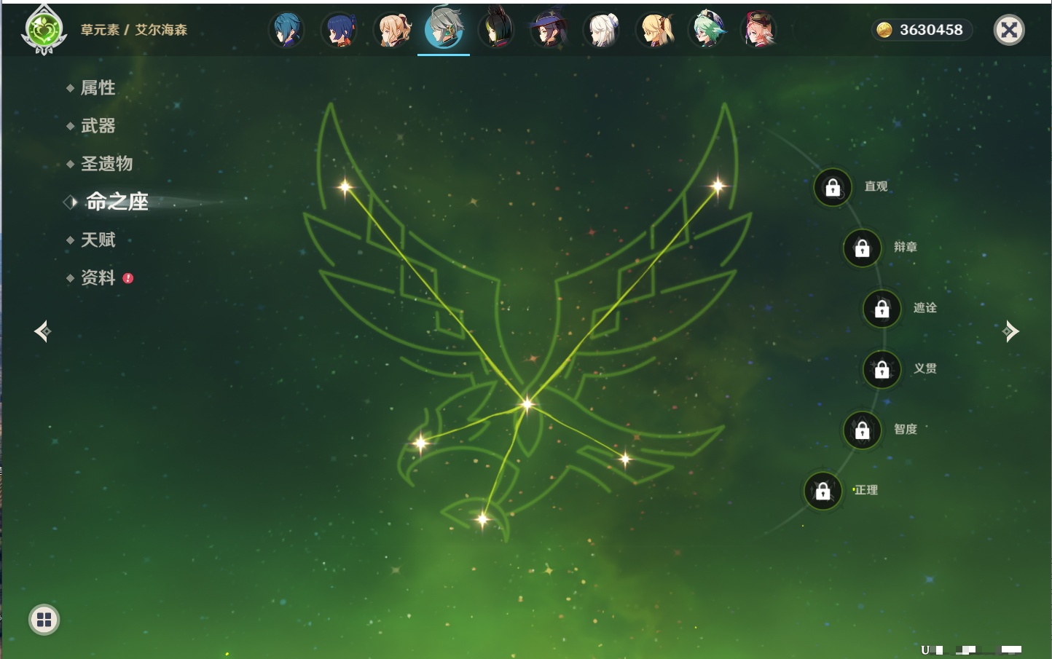The image size is (1052, 659).
Task: Click the Mora coin icon
Action: (x=884, y=30)
